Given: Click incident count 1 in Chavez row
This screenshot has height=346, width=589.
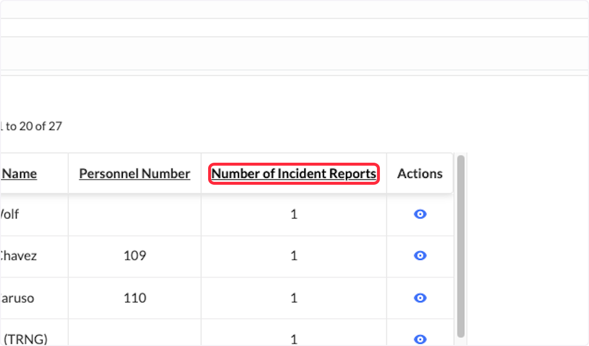Looking at the screenshot, I should [294, 256].
